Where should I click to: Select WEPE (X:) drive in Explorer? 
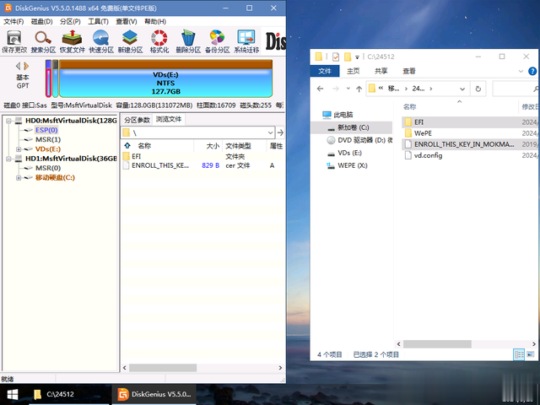click(347, 165)
